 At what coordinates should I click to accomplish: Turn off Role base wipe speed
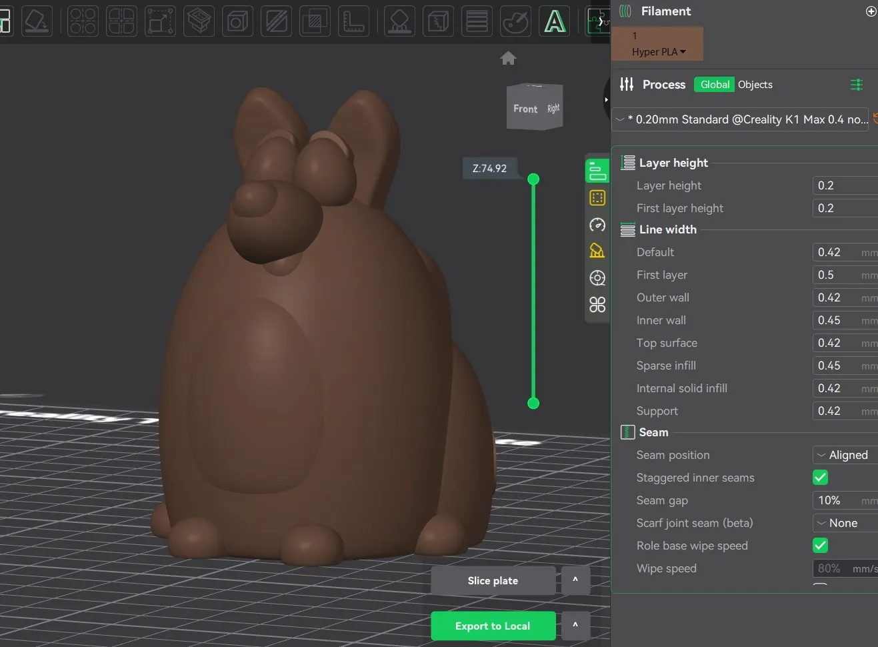coord(820,546)
